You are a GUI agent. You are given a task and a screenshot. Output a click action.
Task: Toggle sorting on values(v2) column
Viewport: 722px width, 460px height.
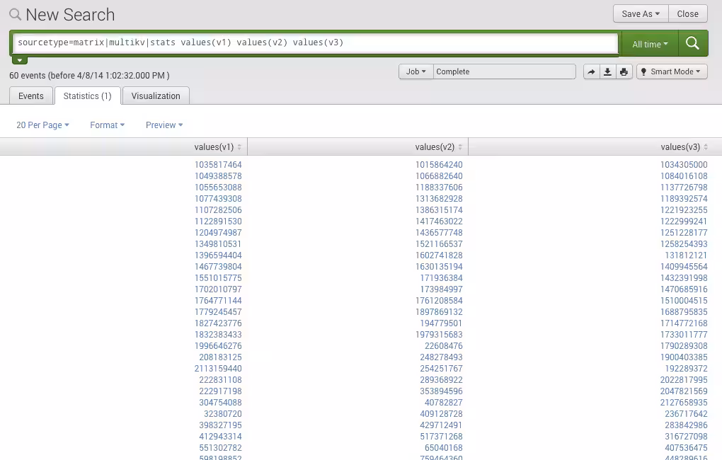460,146
